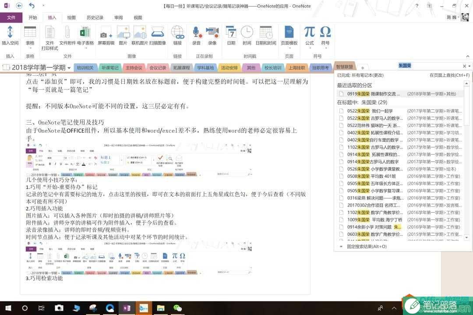The image size is (473, 315).
Task: Switch to the 视图 View tab
Action: [138, 17]
